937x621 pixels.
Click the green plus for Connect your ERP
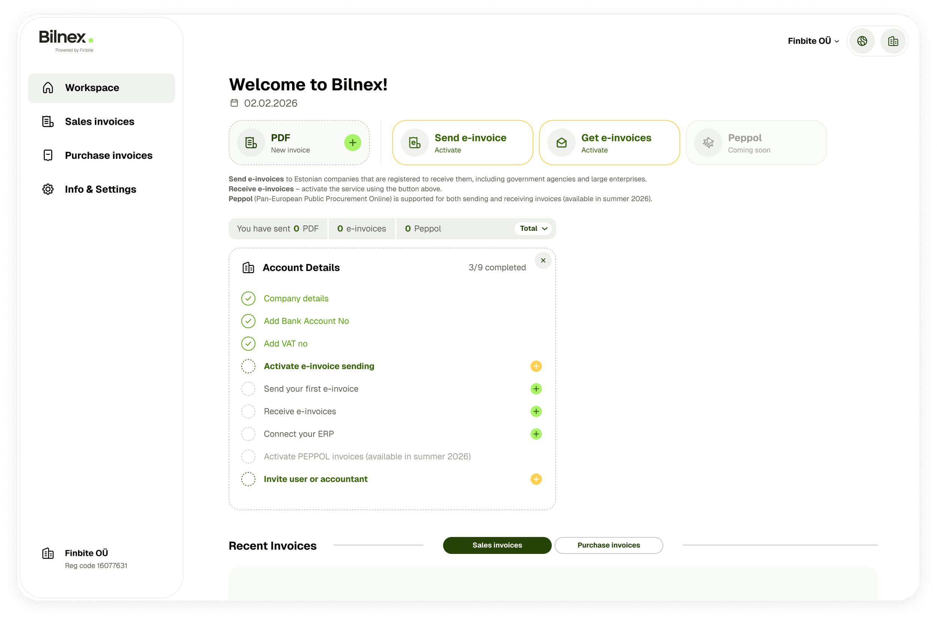(536, 434)
